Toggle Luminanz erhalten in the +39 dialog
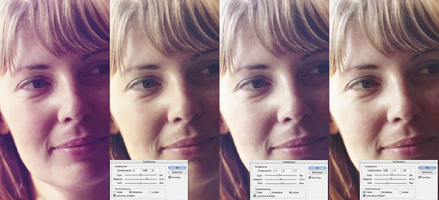439x200 pixels. point(114,196)
